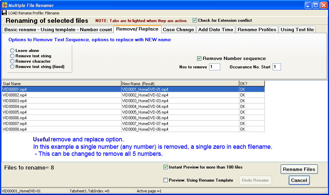
Task: Click the Multiple File Renamer title bar icon
Action: click(x=5, y=5)
